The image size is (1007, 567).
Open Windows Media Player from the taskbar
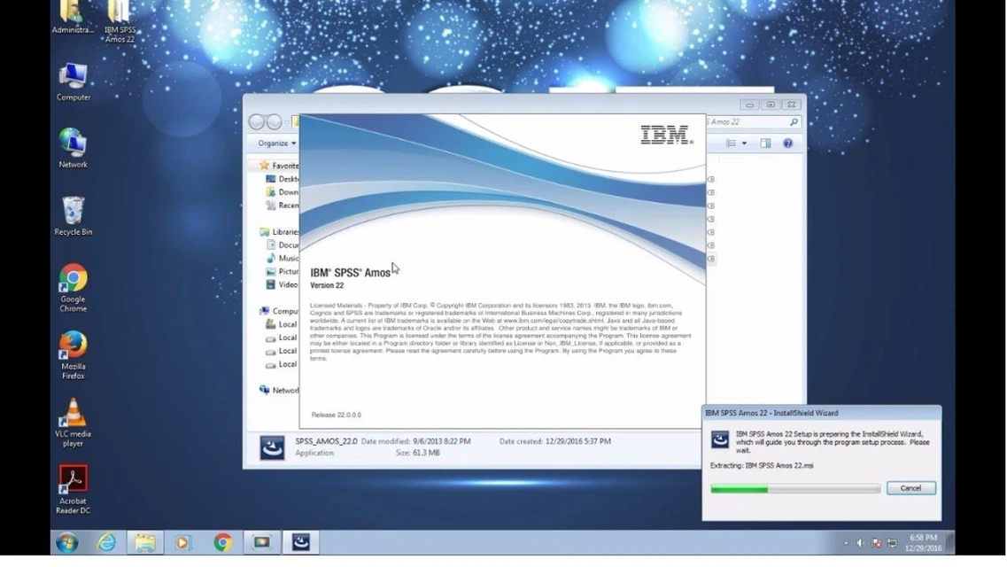(182, 542)
